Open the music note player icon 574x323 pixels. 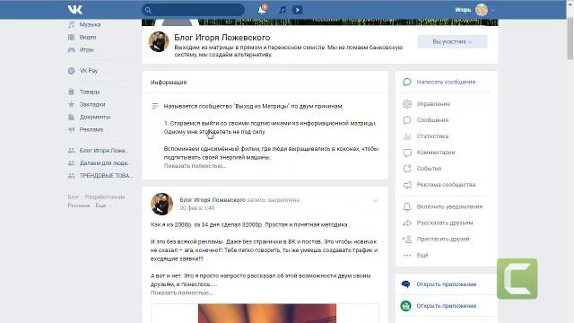283,10
